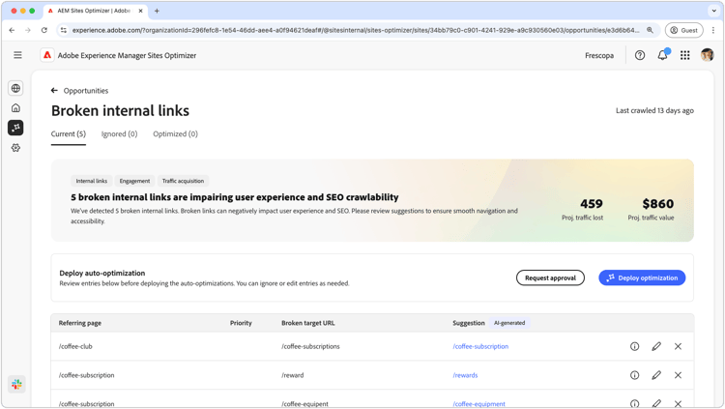Open the settings gear icon in sidebar
This screenshot has height=409, width=725.
tap(15, 148)
